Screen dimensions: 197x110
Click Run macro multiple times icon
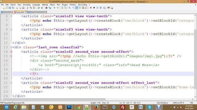(x=101, y=8)
